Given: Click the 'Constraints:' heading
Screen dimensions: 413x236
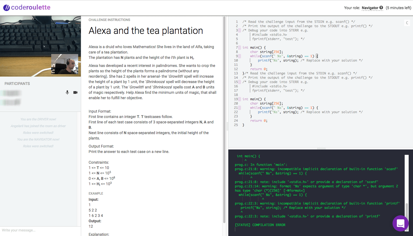Looking at the screenshot, I should tap(99, 162).
